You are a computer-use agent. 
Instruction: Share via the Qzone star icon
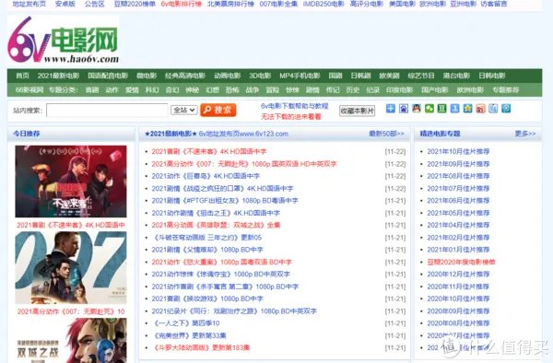[467, 109]
